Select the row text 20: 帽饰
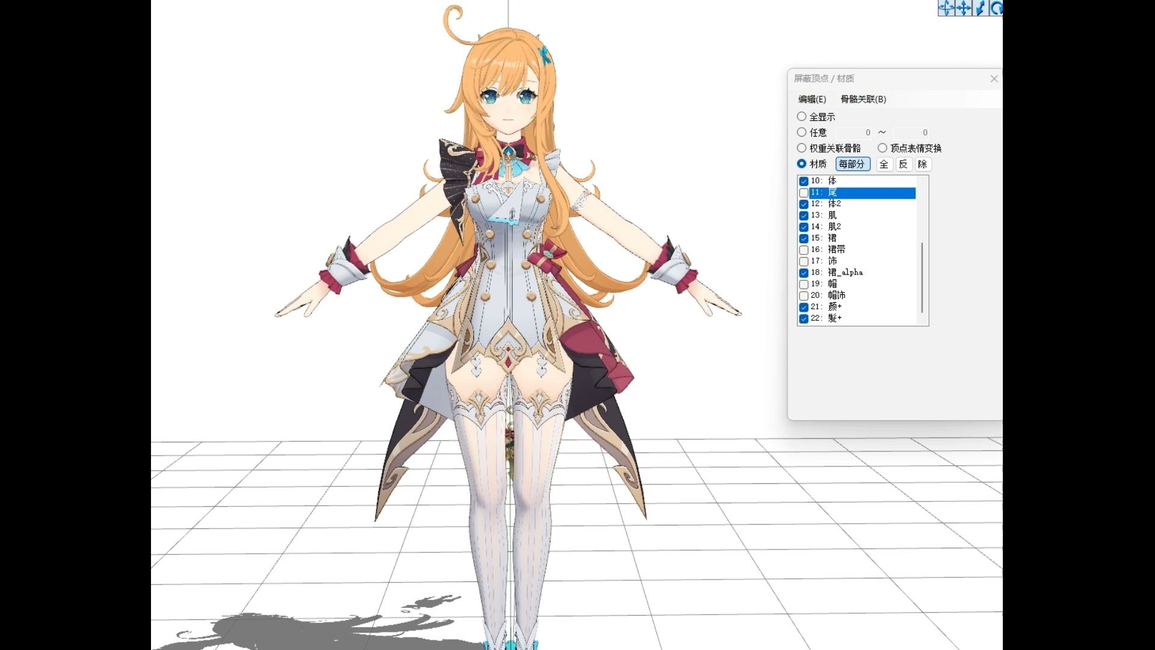Viewport: 1155px width, 650px height. pyautogui.click(x=828, y=296)
